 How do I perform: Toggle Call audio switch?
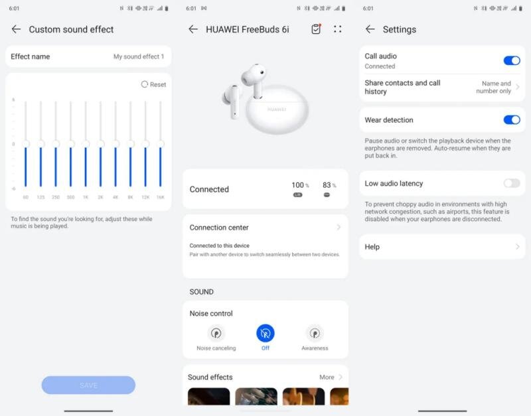(x=512, y=60)
